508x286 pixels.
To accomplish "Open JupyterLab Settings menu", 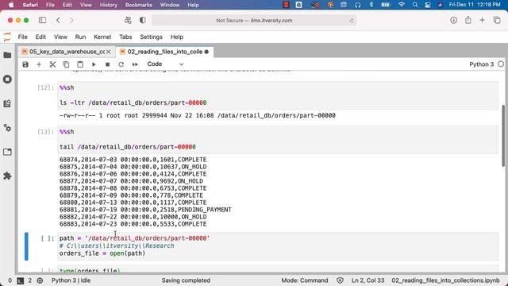I will 151,37.
